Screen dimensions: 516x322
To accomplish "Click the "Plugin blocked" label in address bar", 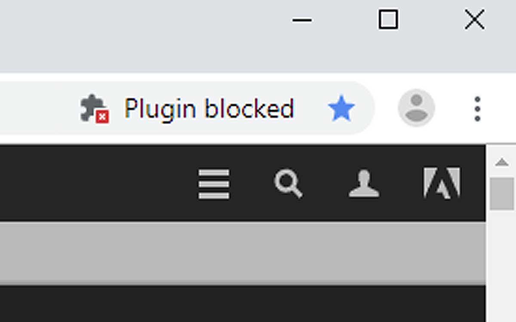I will click(x=209, y=109).
